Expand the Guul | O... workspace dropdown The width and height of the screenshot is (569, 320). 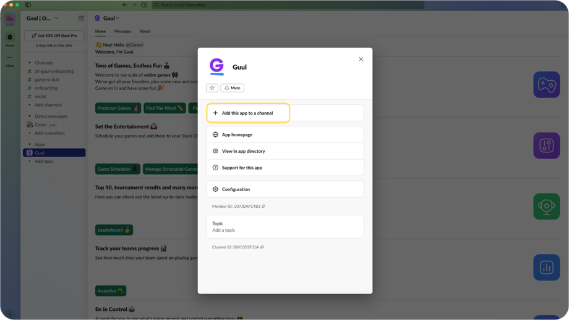click(42, 18)
